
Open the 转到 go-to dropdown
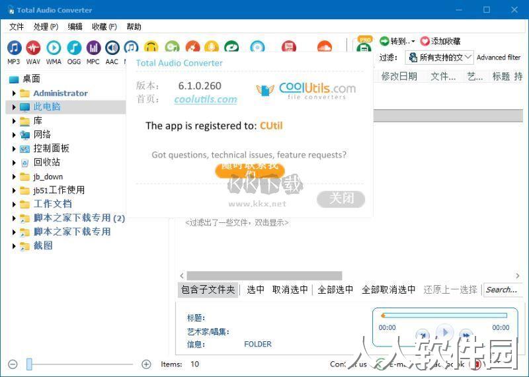pos(397,41)
